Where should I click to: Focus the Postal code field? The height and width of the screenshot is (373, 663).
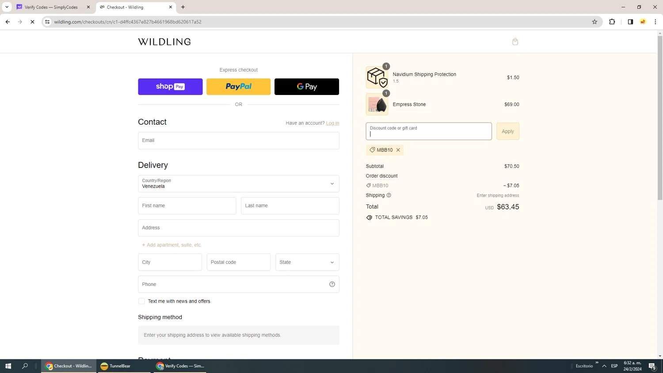(239, 262)
